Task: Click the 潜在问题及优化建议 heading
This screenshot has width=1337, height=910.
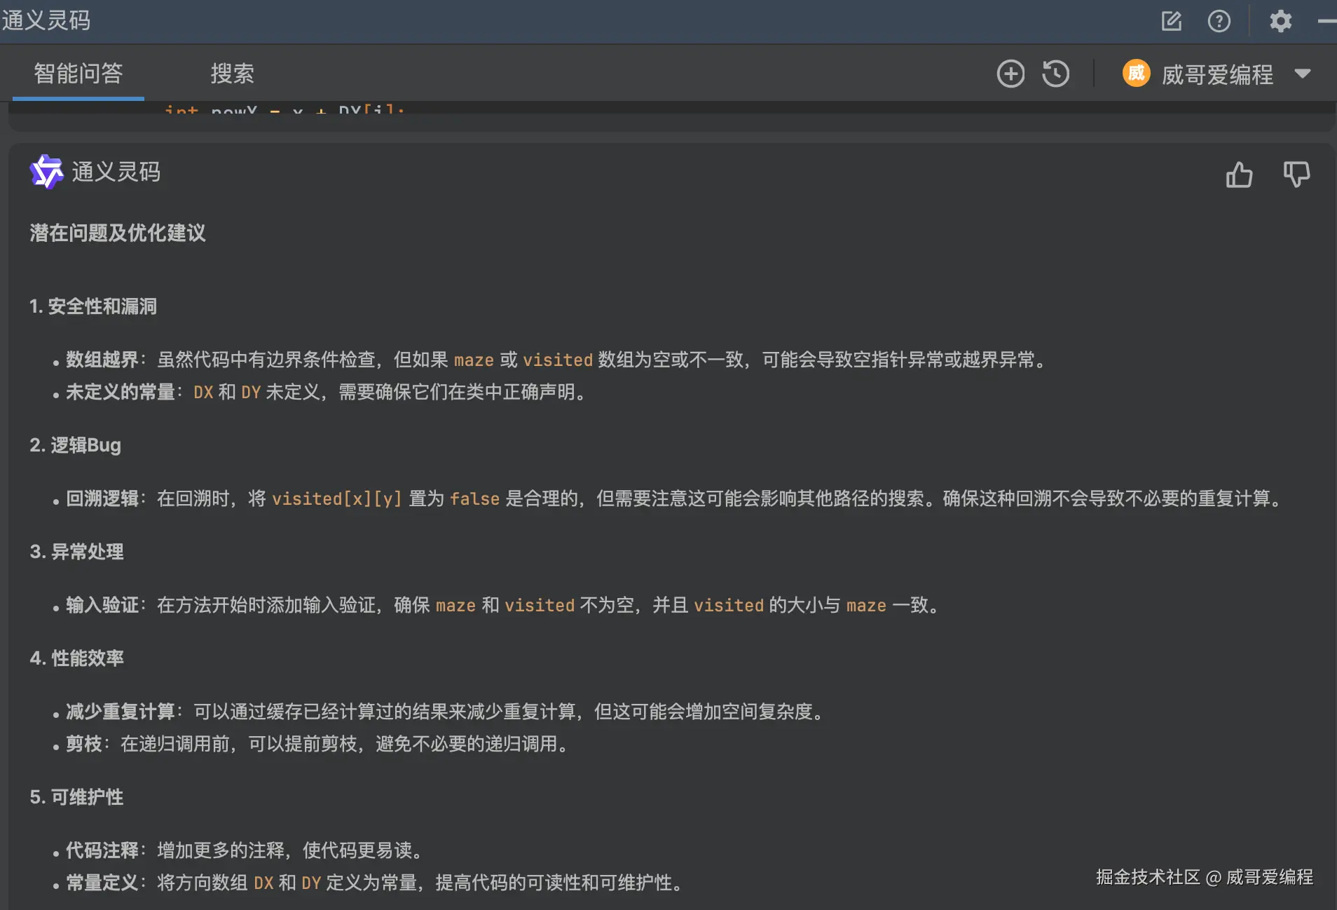Action: coord(118,233)
